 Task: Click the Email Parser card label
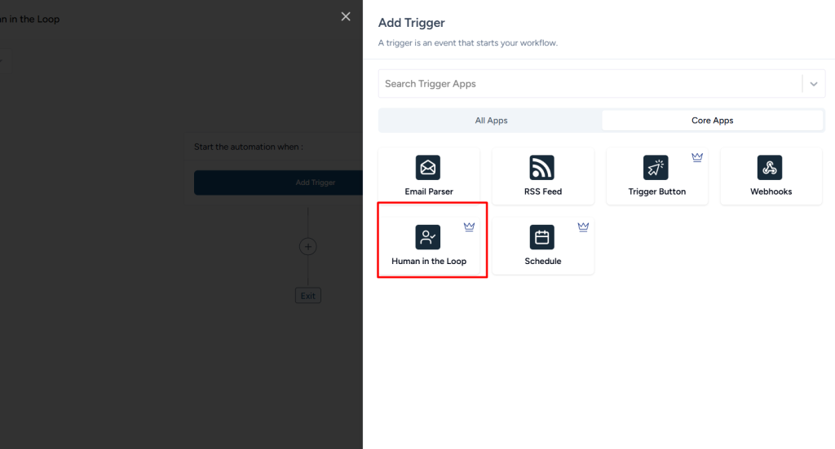click(429, 191)
